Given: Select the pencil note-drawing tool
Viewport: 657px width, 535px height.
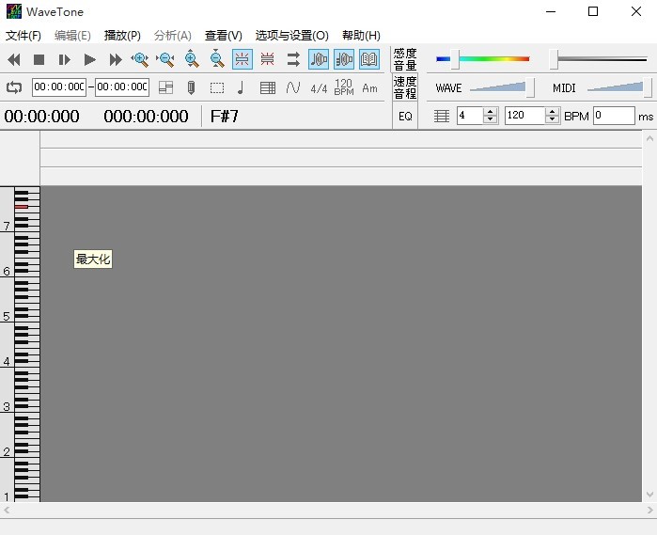Looking at the screenshot, I should [191, 87].
